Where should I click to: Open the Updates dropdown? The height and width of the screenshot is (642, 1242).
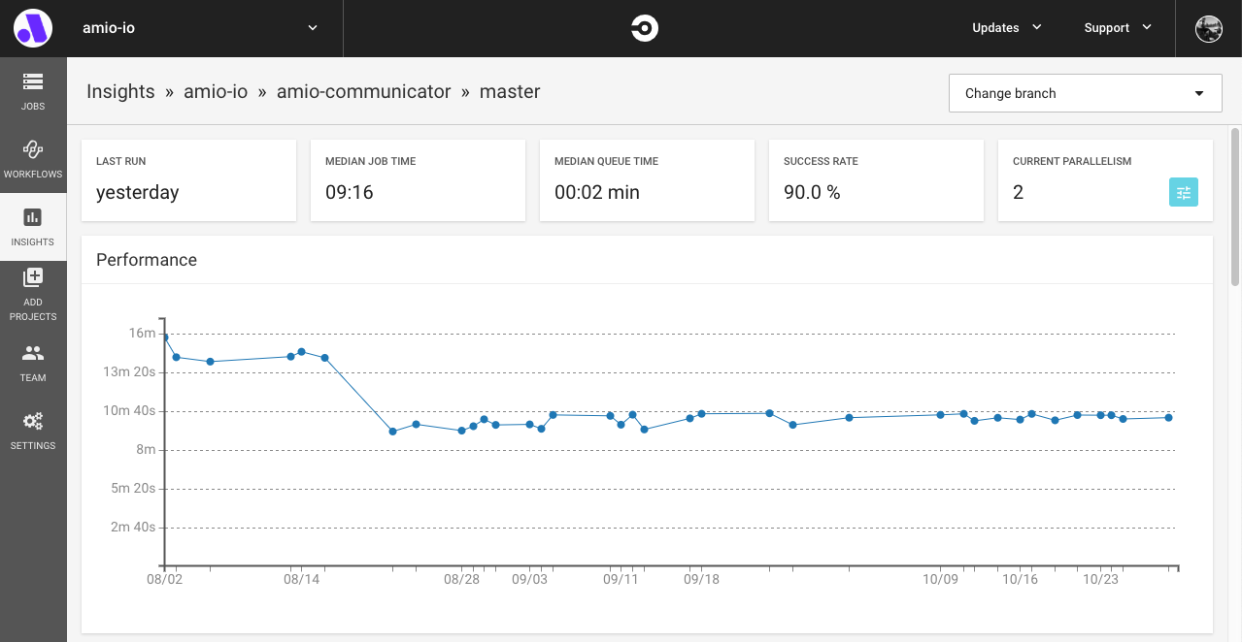[1007, 28]
